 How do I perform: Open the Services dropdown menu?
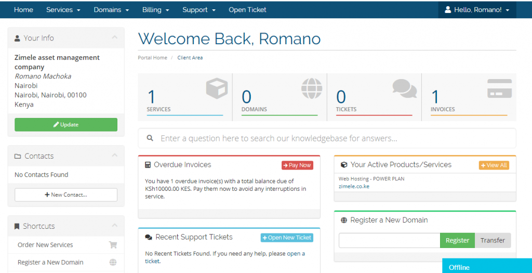pyautogui.click(x=63, y=10)
